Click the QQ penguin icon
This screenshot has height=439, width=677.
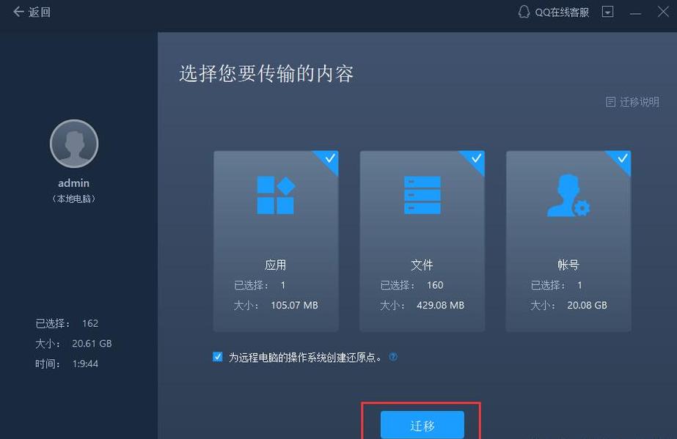pyautogui.click(x=524, y=12)
